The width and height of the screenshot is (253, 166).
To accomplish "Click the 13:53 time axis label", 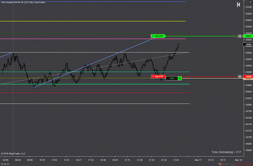I will point(66,160).
